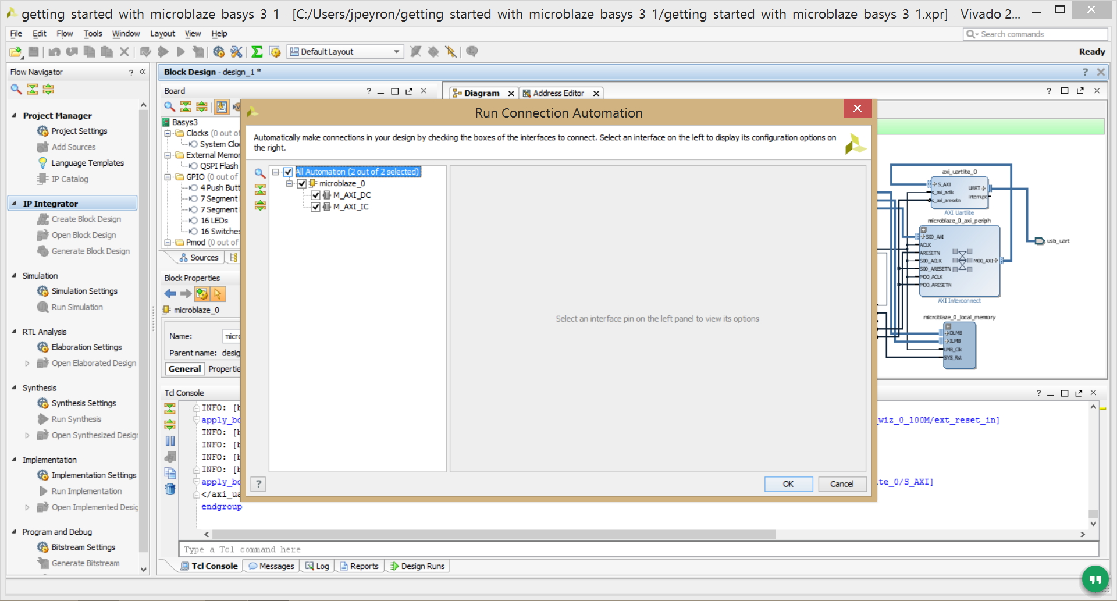
Task: Collapse the microblaze_0 tree node
Action: (x=289, y=183)
